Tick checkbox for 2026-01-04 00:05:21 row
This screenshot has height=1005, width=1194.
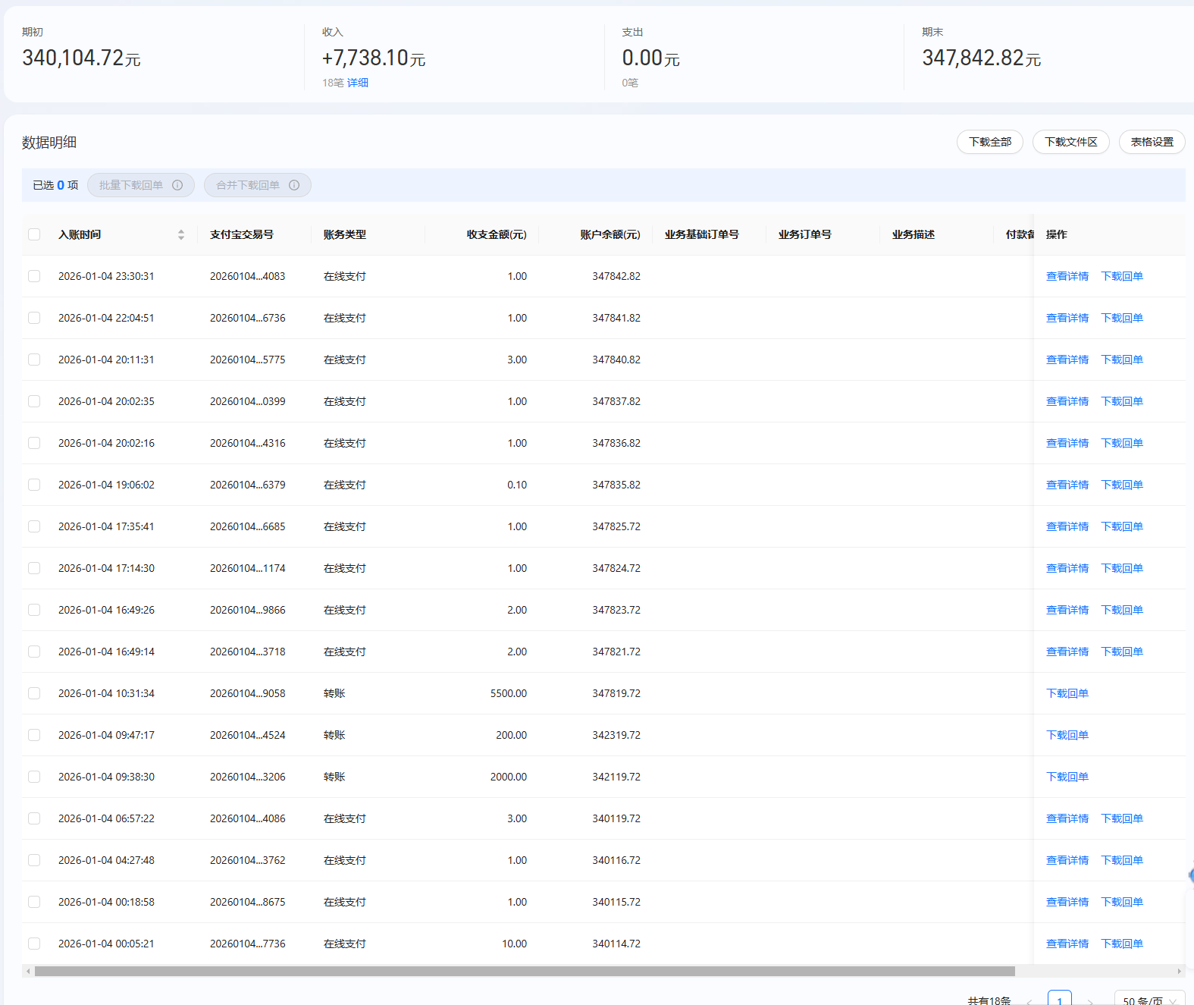point(34,944)
